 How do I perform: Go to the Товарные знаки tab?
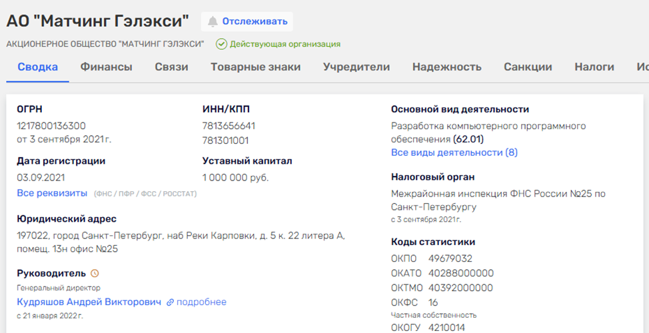point(255,67)
